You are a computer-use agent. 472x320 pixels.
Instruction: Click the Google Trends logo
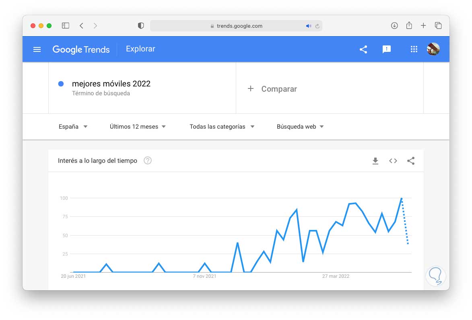81,49
